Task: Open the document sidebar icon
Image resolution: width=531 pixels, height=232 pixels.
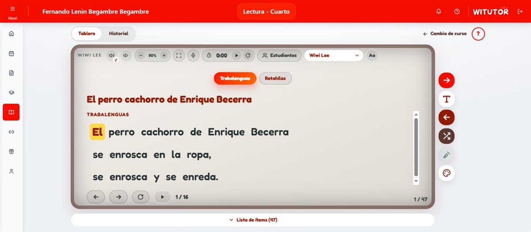Action: click(12, 73)
